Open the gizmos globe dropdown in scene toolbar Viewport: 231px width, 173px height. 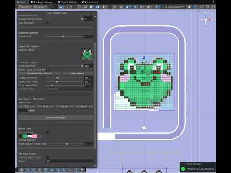point(157,7)
